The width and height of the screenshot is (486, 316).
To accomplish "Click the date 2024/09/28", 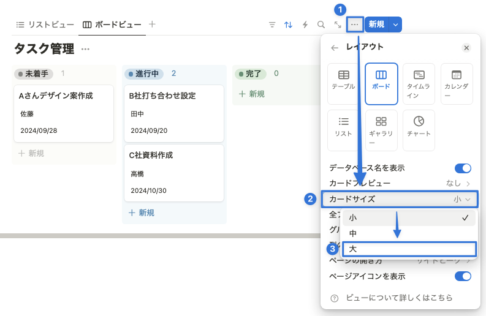I will click(39, 130).
